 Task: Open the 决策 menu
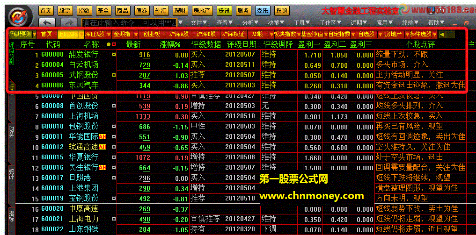pos(276,23)
